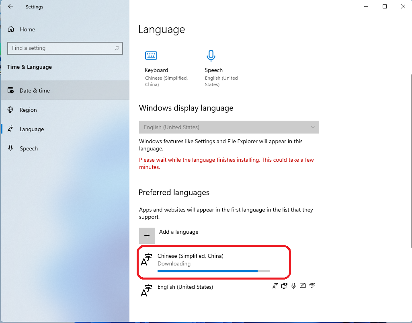Select Language in the sidebar

click(32, 129)
